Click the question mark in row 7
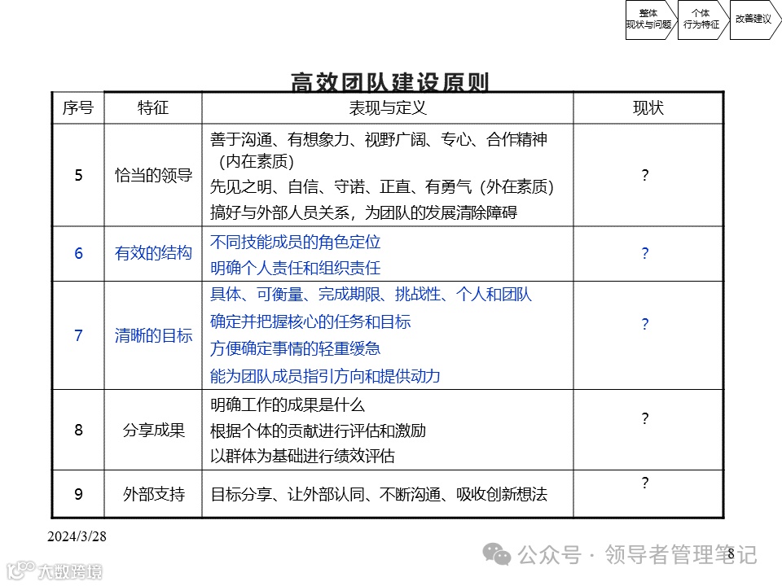 [x=645, y=324]
